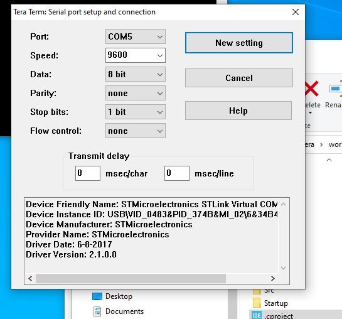Image resolution: width=342 pixels, height=319 pixels.
Task: Click the Rename icon in File Explorer ribbon
Action: [x=336, y=89]
